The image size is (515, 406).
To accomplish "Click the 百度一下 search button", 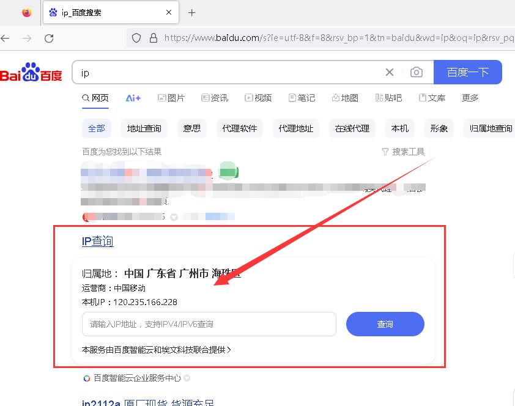I will click(x=468, y=72).
